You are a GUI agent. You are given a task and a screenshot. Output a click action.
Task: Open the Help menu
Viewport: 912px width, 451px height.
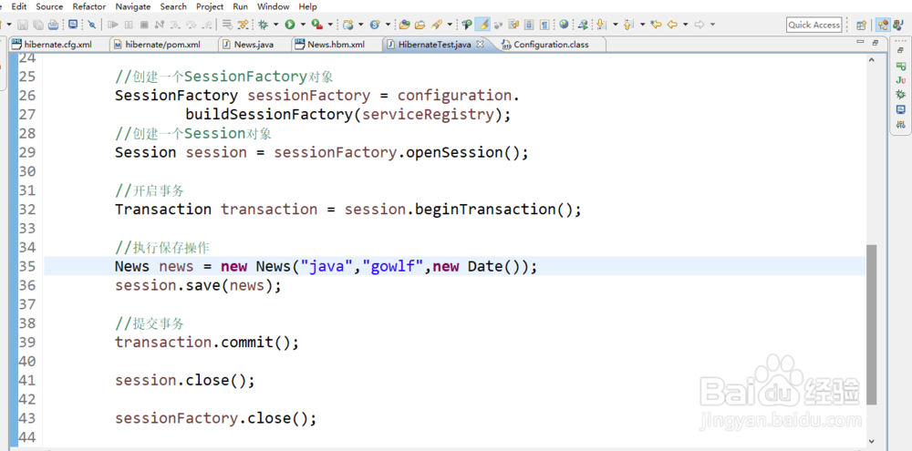tap(307, 6)
